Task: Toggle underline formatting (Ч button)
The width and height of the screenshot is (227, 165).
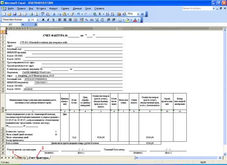Action: pos(53,20)
